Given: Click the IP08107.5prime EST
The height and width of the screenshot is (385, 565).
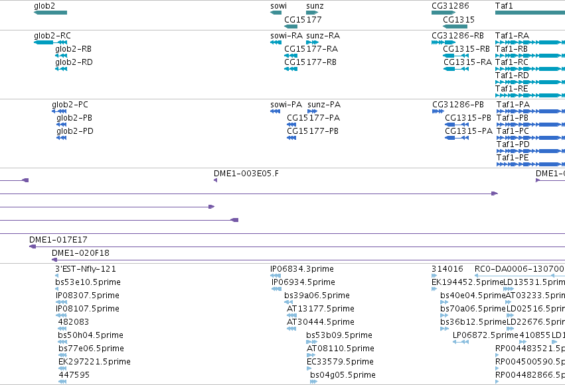Looking at the screenshot, I should pyautogui.click(x=87, y=309).
